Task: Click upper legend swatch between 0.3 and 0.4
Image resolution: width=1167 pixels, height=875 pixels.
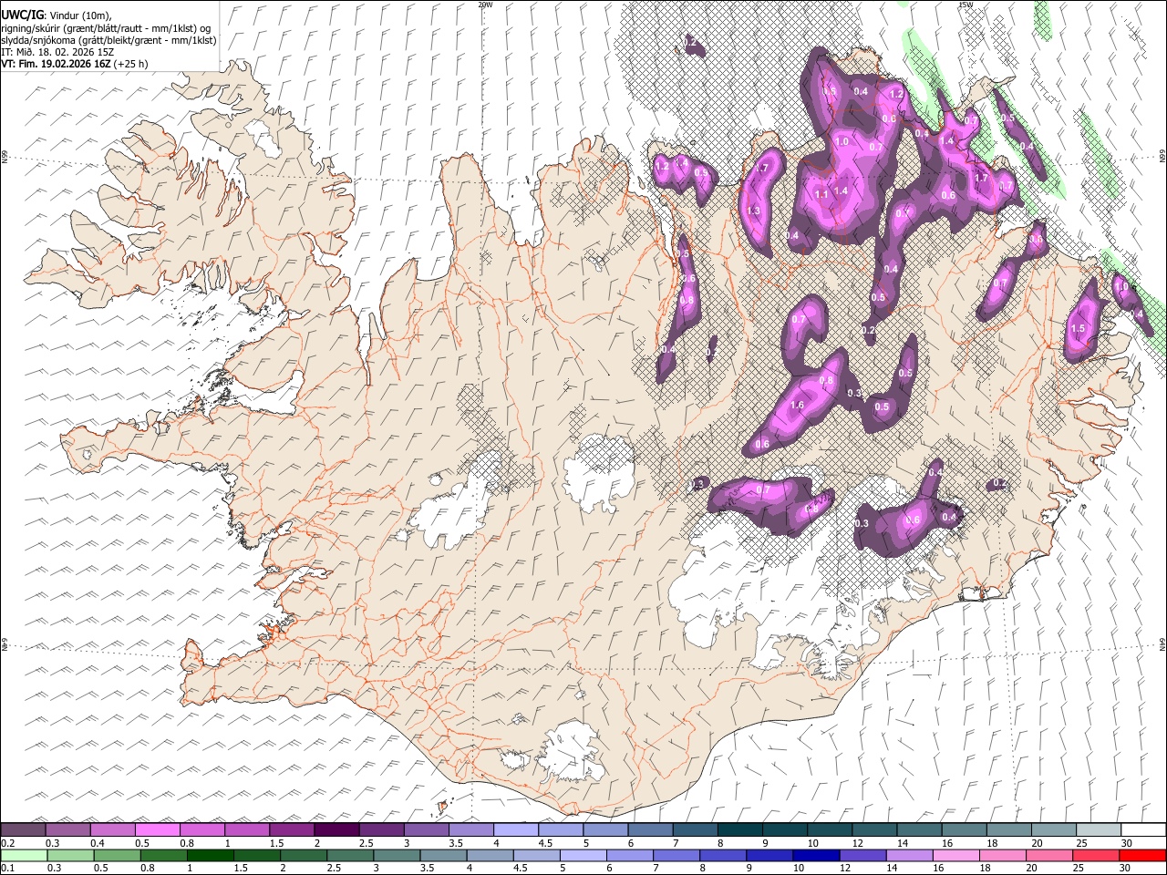Action: [68, 829]
